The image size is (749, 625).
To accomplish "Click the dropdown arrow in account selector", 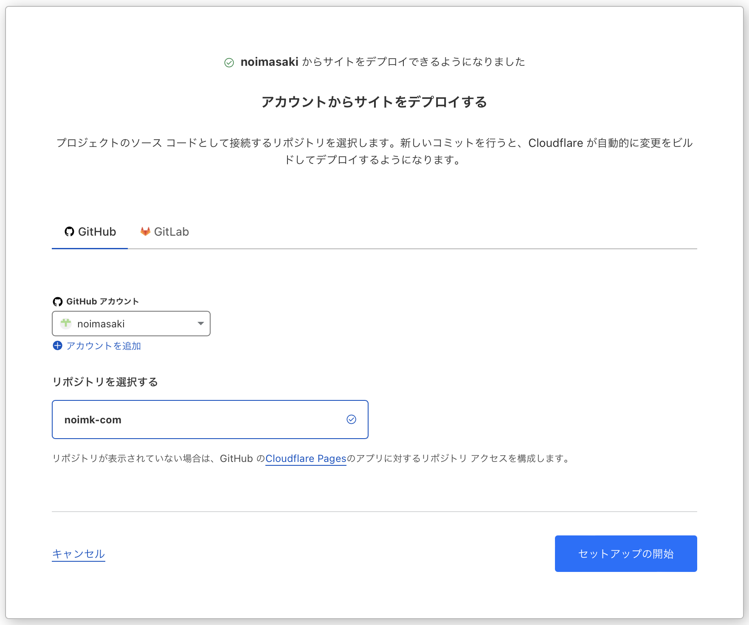I will [201, 324].
